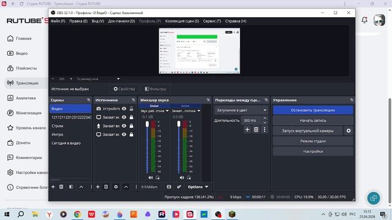Mute the Desktop Audio speaker icon
This screenshot has width=392, height=220.
[151, 178]
